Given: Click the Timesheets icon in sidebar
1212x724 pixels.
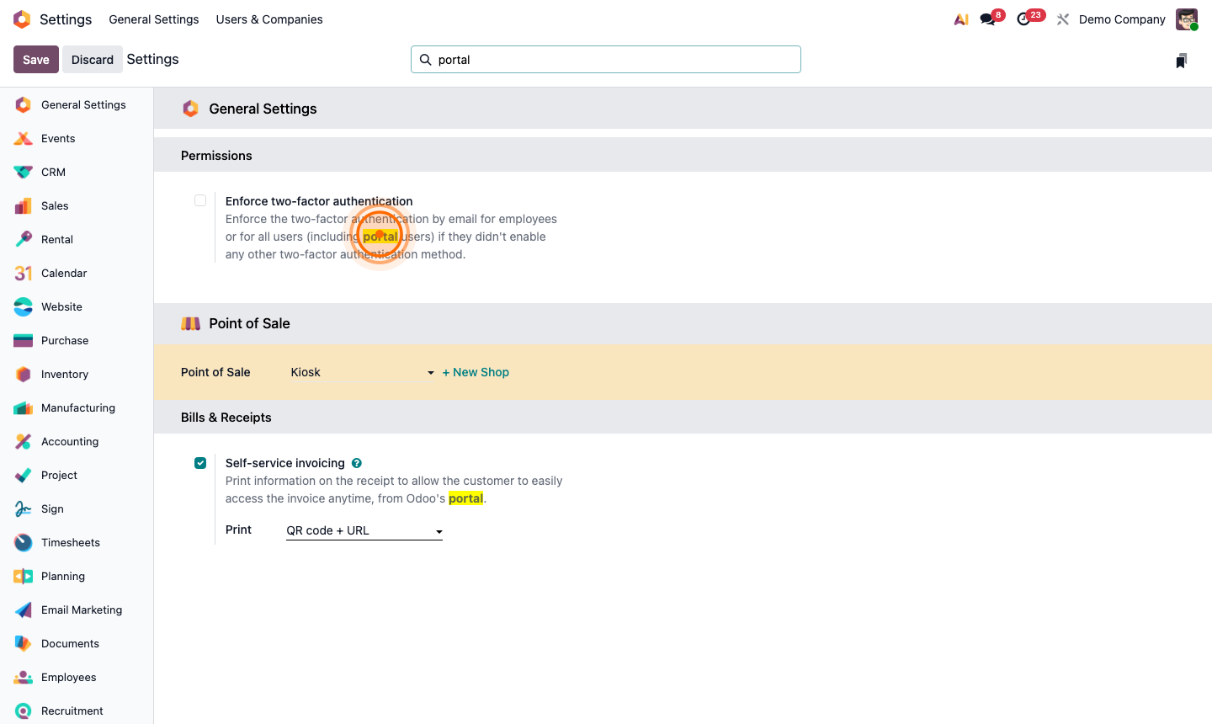Looking at the screenshot, I should [x=71, y=542].
